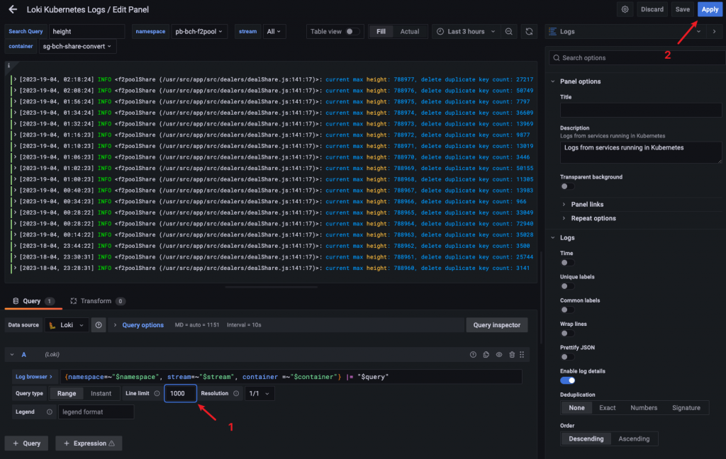Select Fill view mode
This screenshot has height=459, width=726.
coord(381,31)
